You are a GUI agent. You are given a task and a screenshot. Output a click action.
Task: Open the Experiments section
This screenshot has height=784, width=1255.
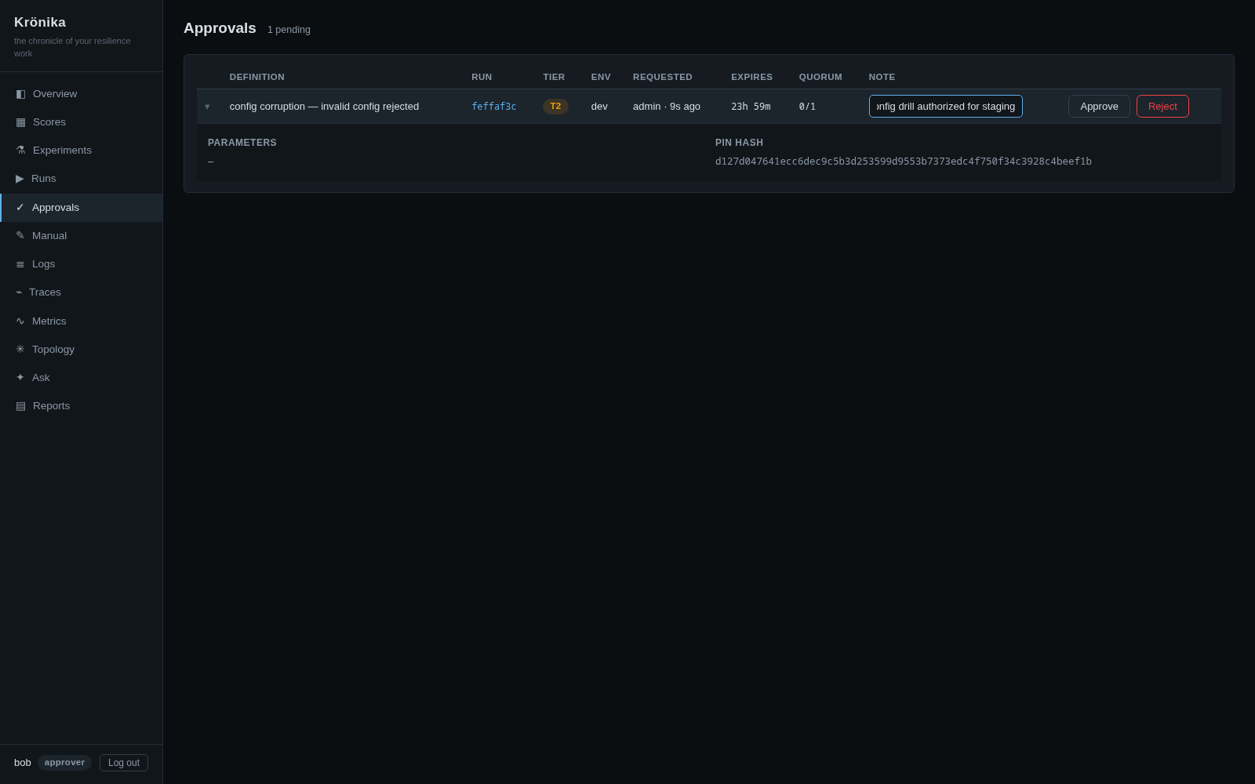point(82,151)
